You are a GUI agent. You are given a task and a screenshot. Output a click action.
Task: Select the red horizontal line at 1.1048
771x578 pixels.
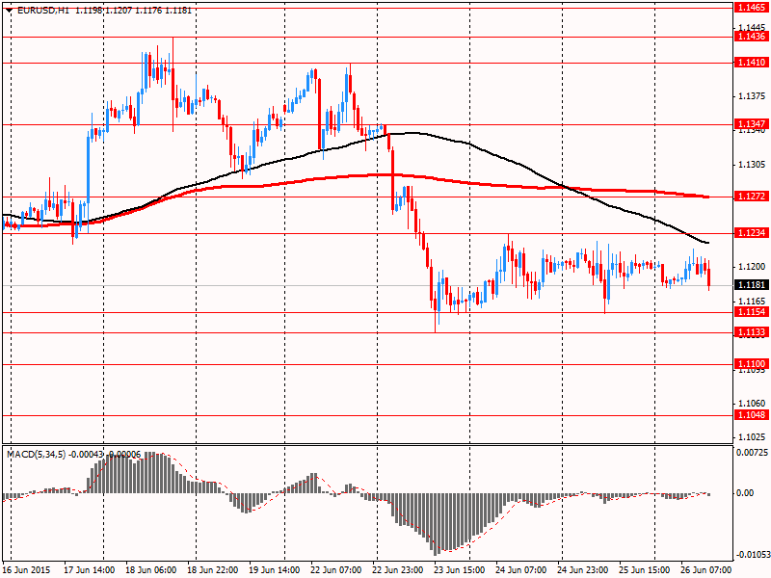coord(368,416)
